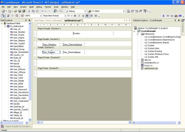
Task: Open the Times New Roman font dropdown
Action: click(x=65, y=16)
